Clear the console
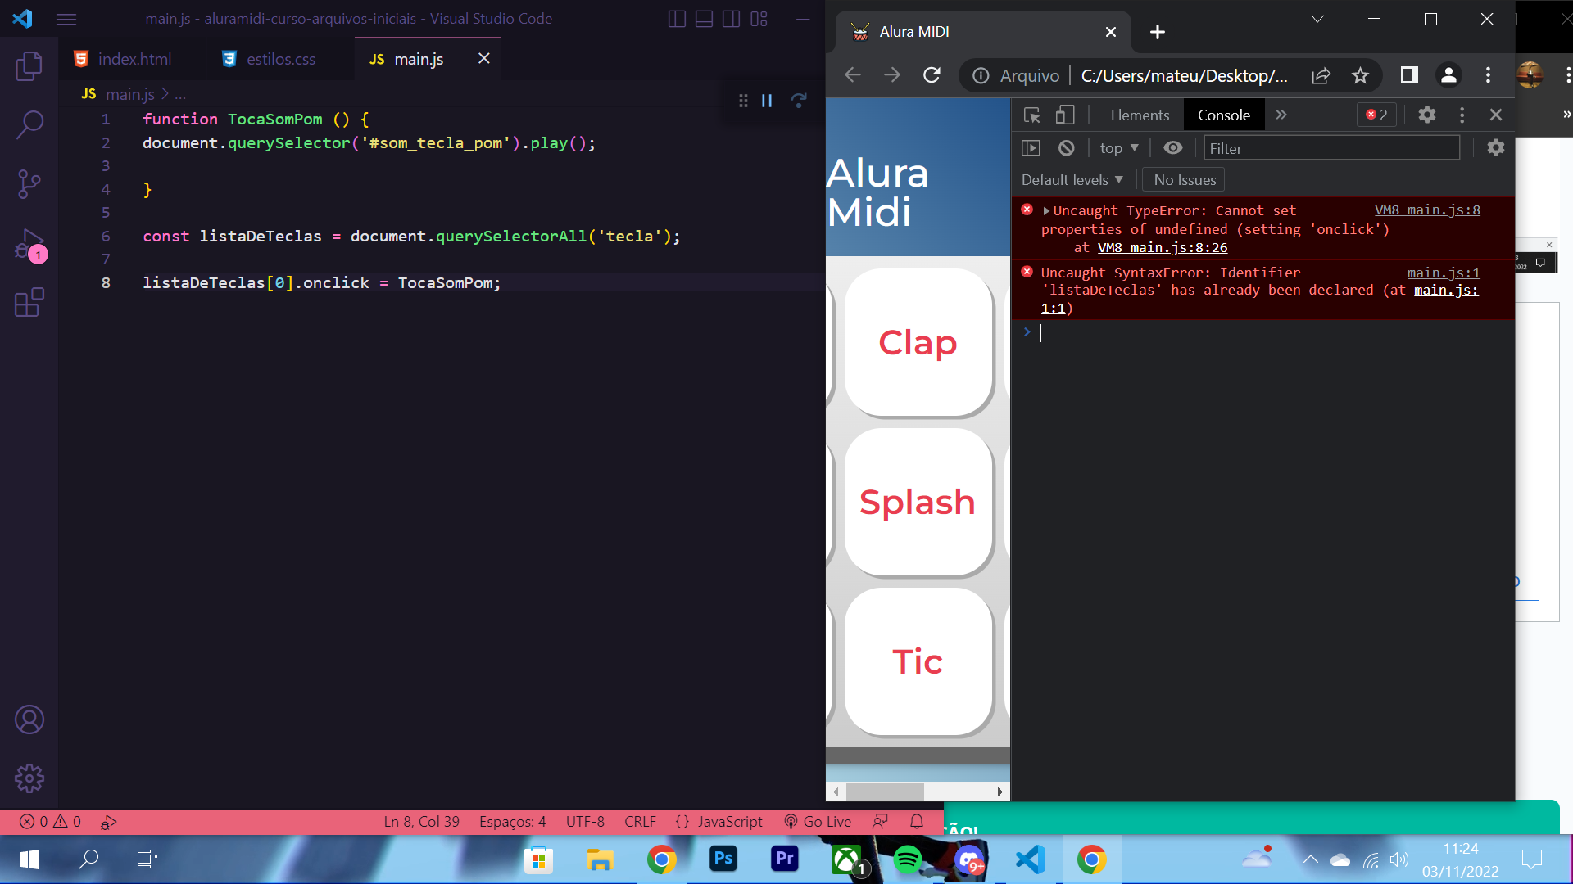The image size is (1573, 884). 1066,148
